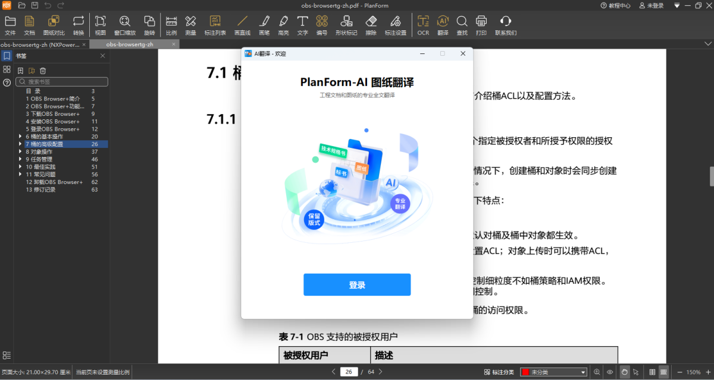Collapse the toolbar with top-right chevron
Viewport: 714px width, 380px height.
(x=708, y=43)
